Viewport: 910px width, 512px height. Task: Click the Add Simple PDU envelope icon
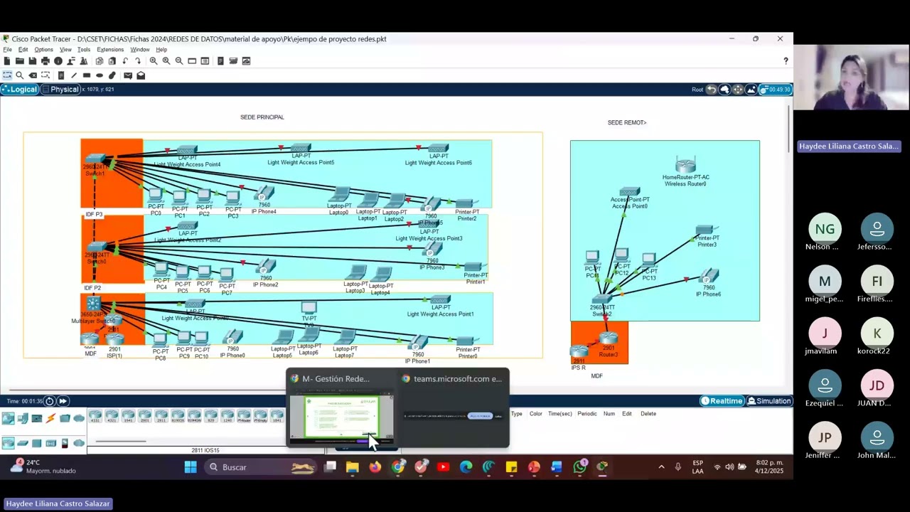click(x=128, y=75)
